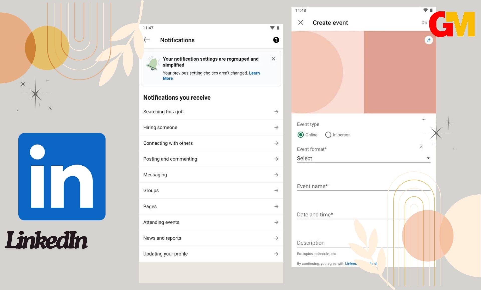Open Messaging notification settings
The height and width of the screenshot is (290, 481).
pos(211,175)
